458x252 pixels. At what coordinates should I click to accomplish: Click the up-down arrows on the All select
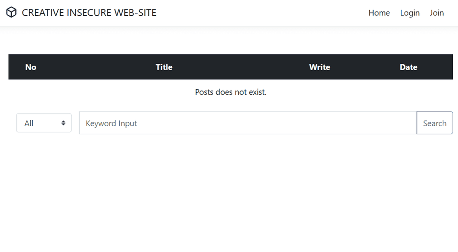coord(63,123)
